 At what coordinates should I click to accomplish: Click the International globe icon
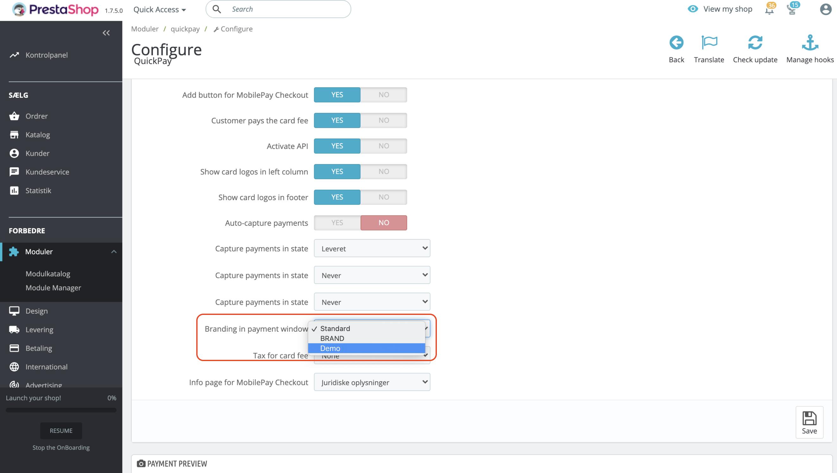[14, 366]
